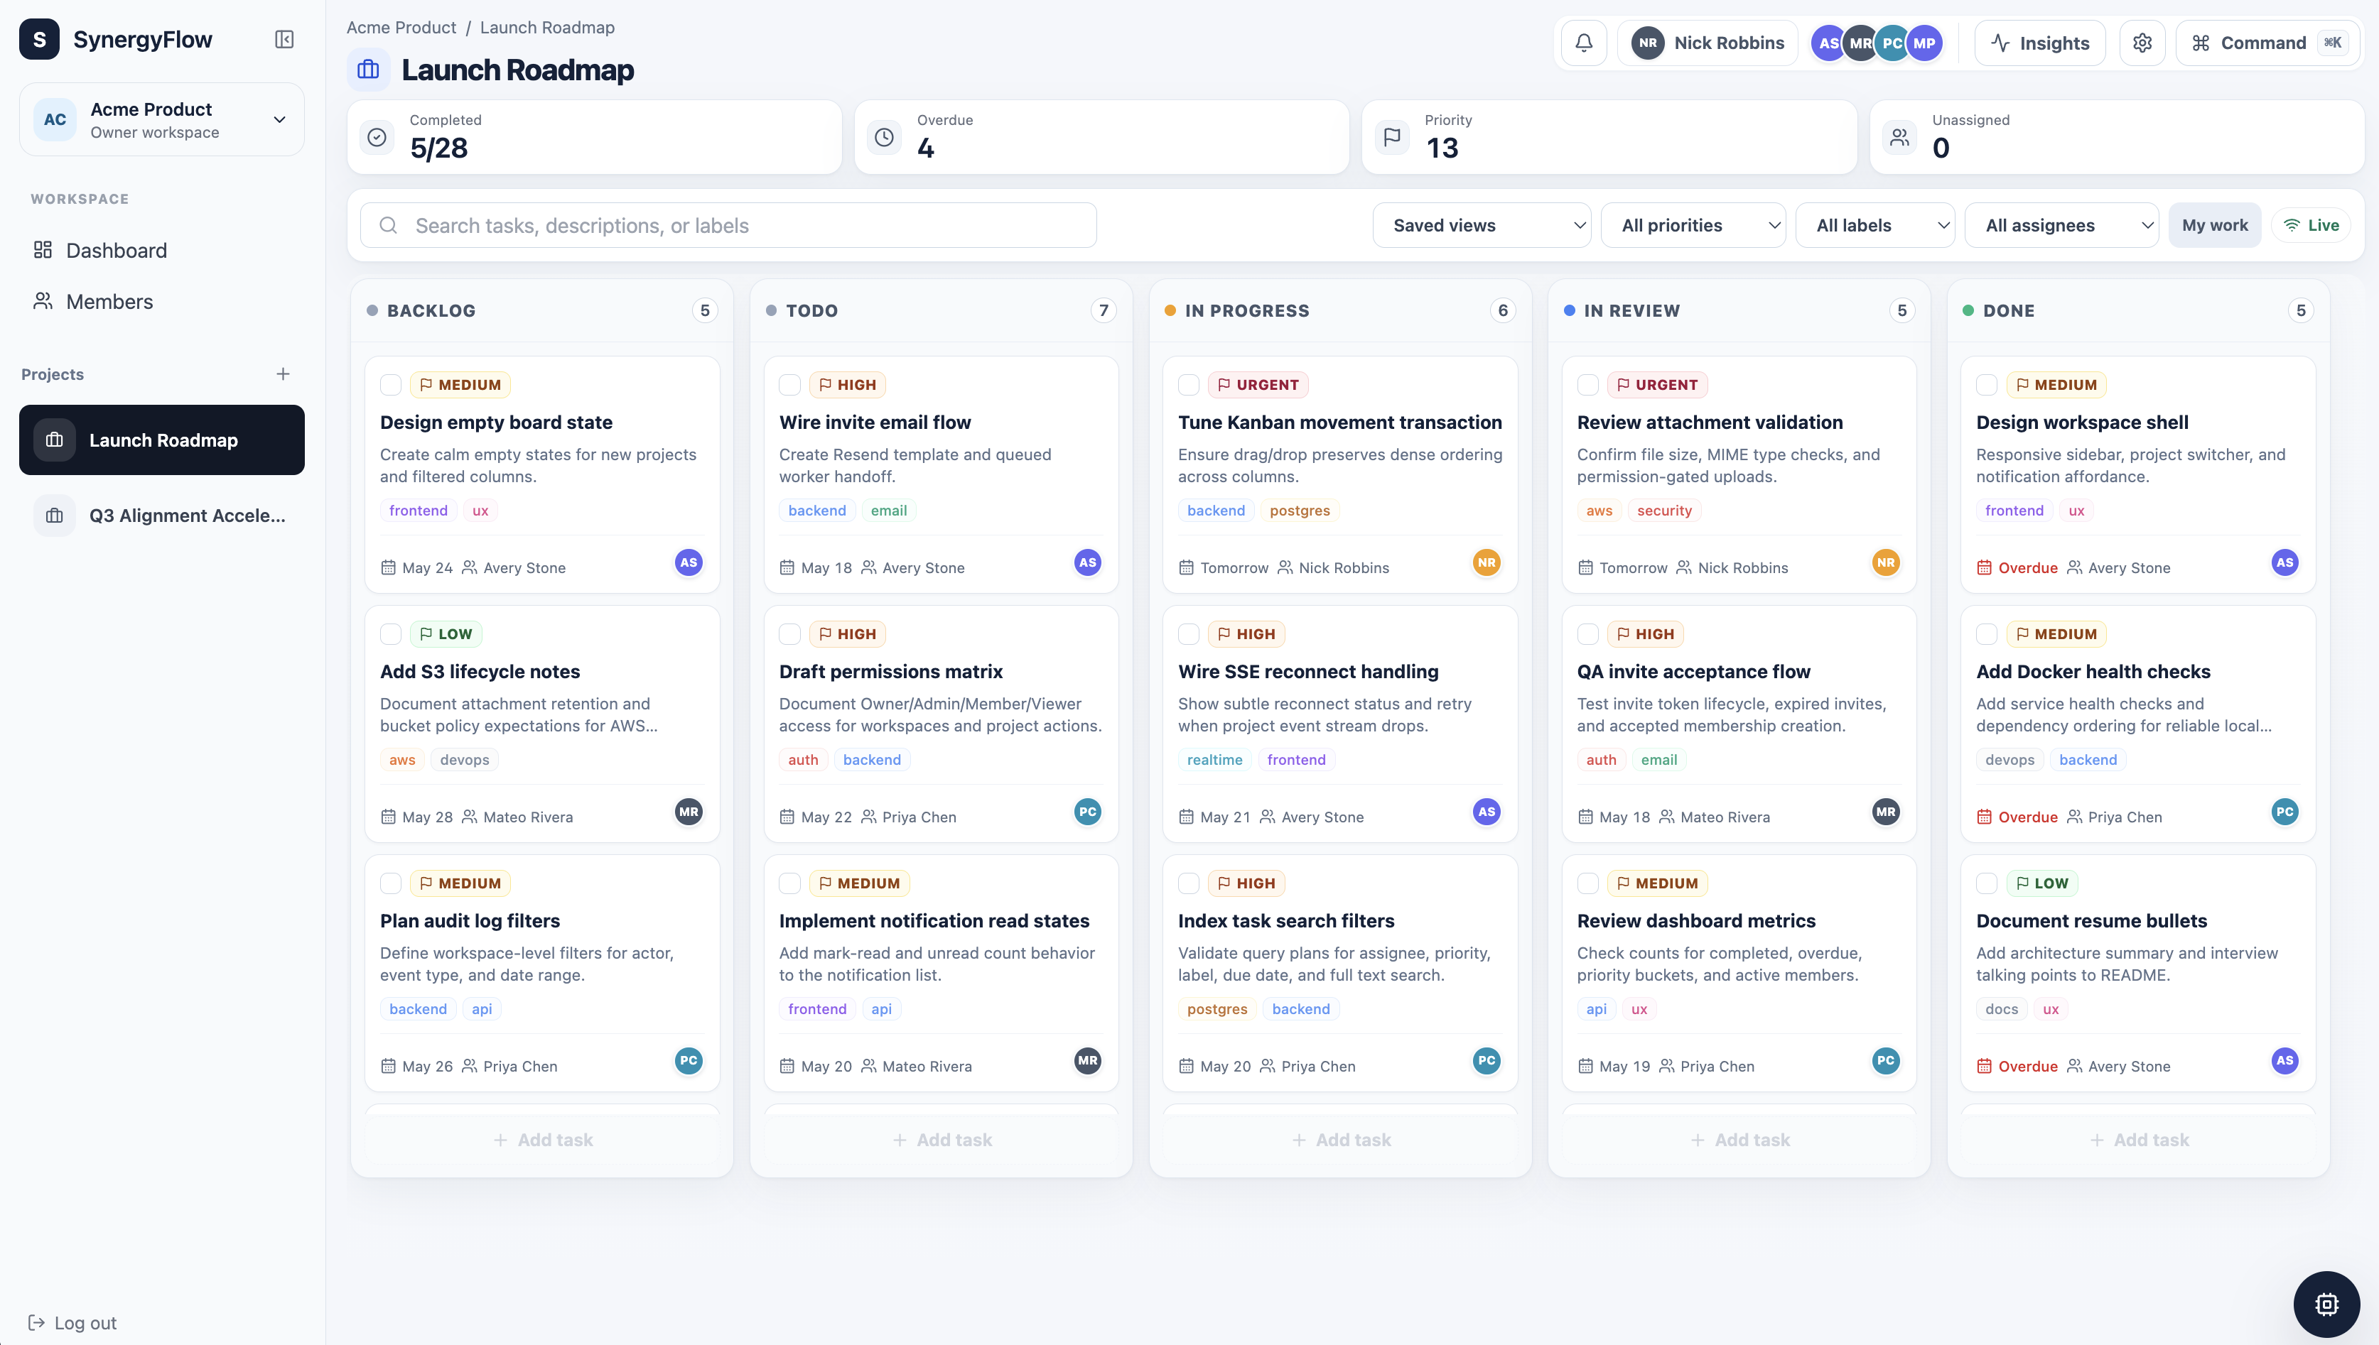Open the Index task search filters card

click(x=1340, y=973)
